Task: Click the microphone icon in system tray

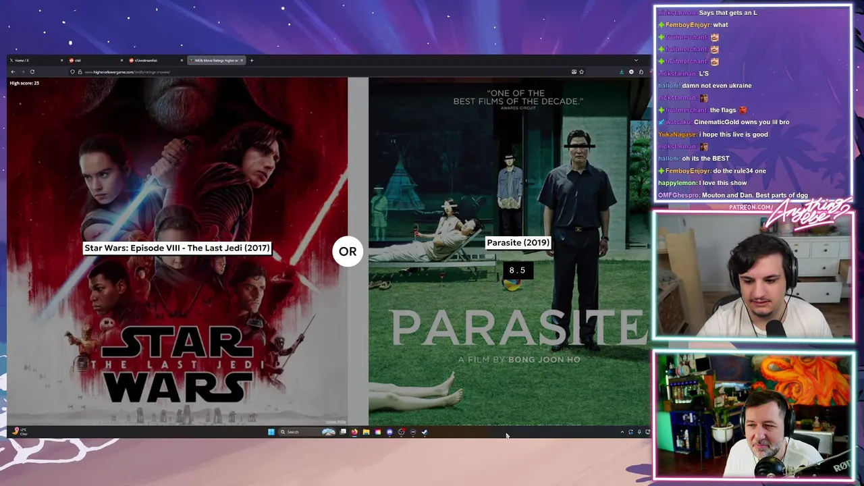Action: 639,432
